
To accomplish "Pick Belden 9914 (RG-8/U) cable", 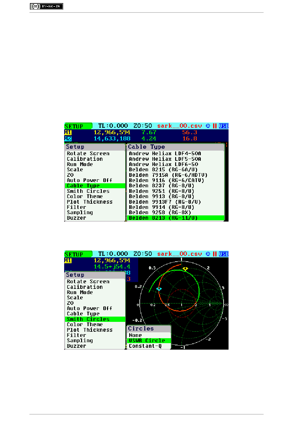I will tap(175, 207).
